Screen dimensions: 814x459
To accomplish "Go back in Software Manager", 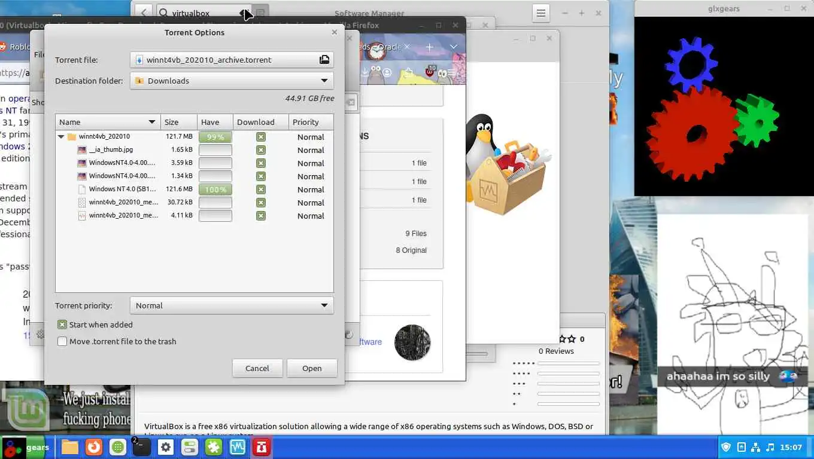I will (144, 13).
